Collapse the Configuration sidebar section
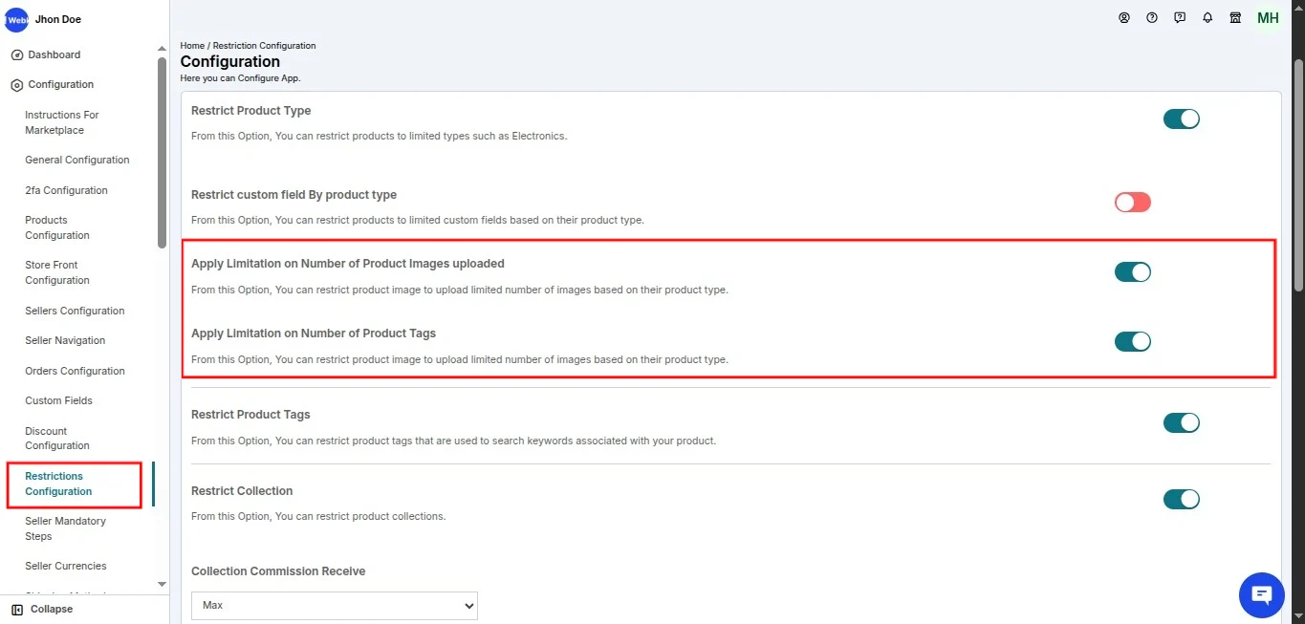The height and width of the screenshot is (624, 1305). [60, 85]
